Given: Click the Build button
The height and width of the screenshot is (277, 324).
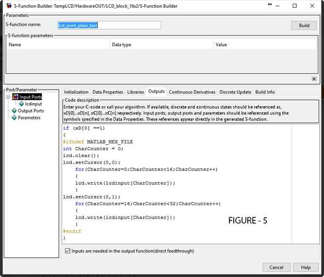Looking at the screenshot, I should (x=304, y=26).
